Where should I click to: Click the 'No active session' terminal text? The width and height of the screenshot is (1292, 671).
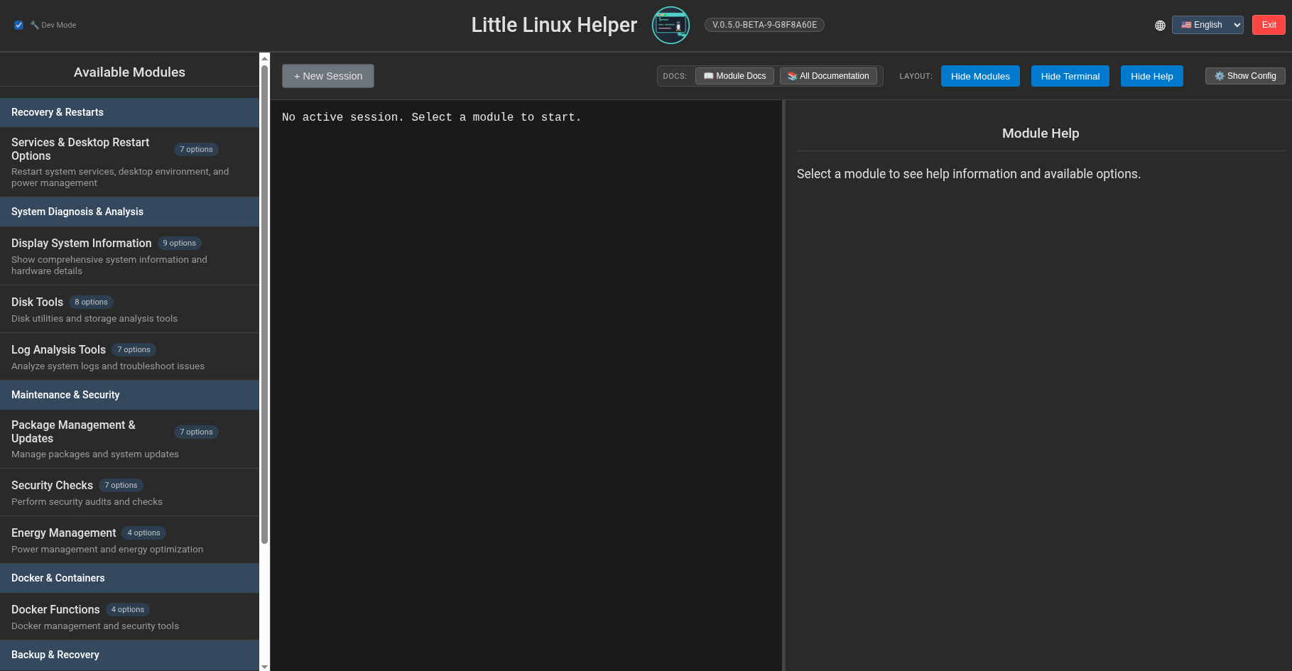[431, 117]
